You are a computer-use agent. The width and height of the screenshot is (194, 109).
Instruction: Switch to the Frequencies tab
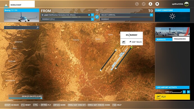coord(181,39)
